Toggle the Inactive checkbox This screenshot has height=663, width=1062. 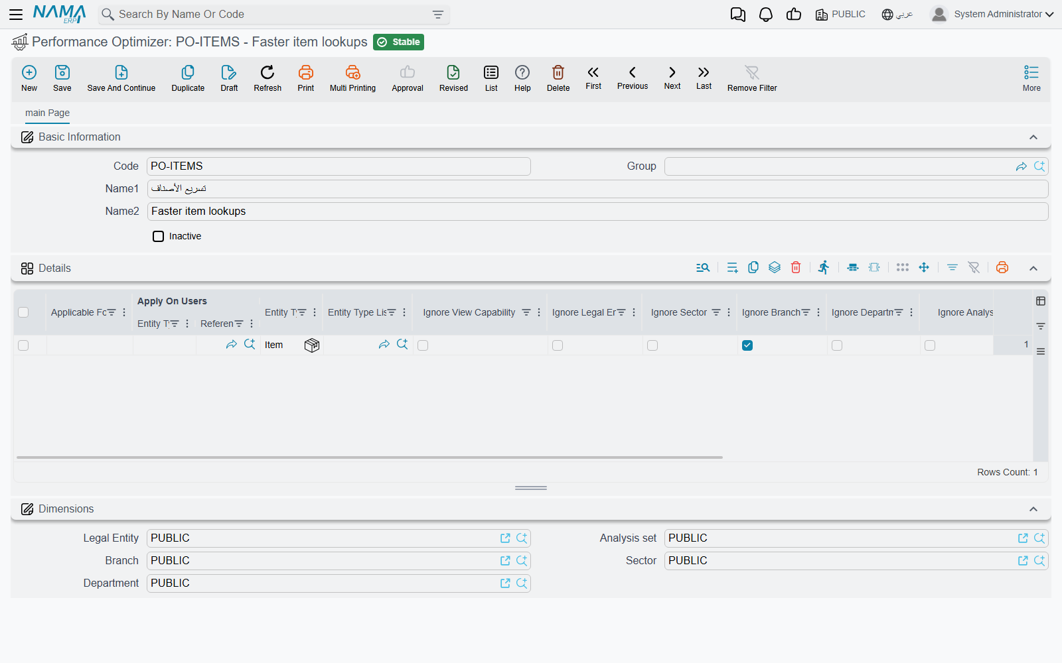click(x=158, y=236)
